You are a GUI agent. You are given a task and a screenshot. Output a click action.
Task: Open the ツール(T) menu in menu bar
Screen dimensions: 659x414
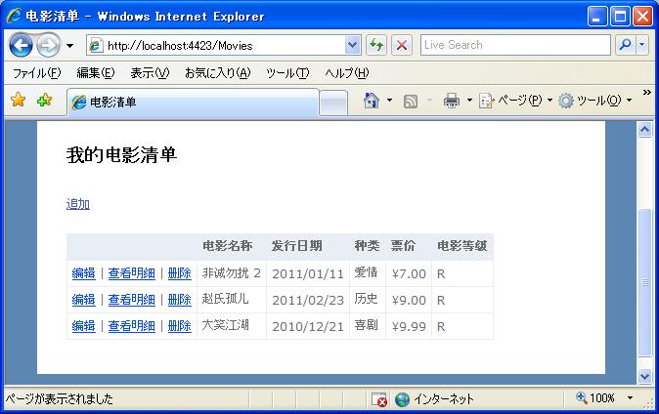coord(287,73)
